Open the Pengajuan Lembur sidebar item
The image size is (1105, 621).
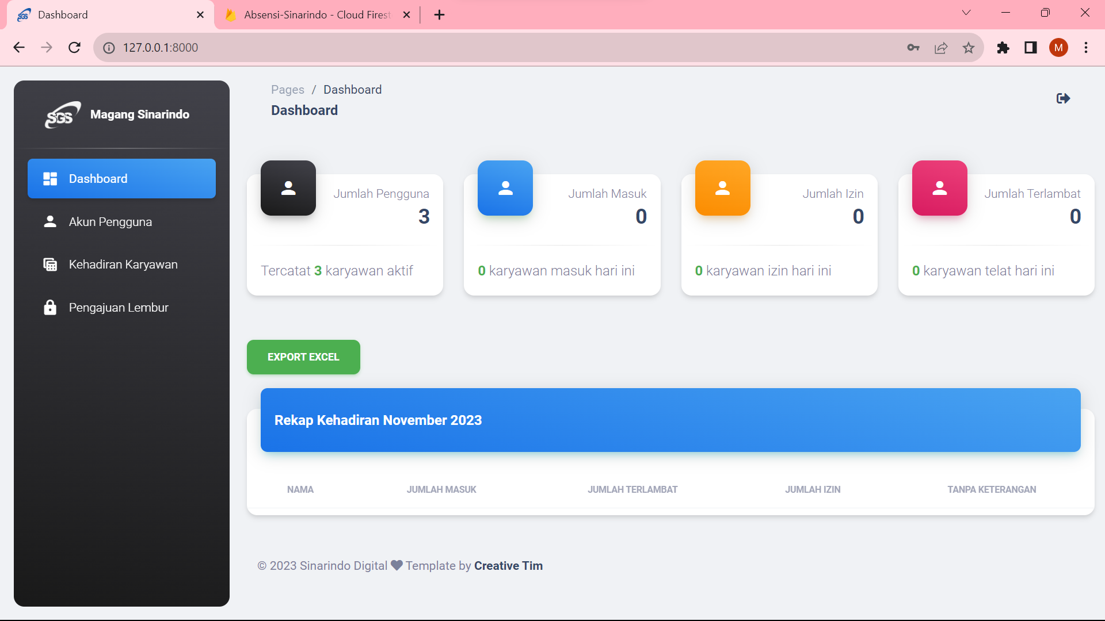point(118,308)
